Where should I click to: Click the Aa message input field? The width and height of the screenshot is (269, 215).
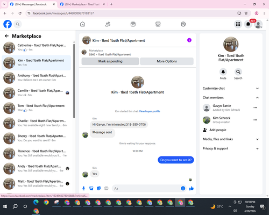[x=146, y=188]
